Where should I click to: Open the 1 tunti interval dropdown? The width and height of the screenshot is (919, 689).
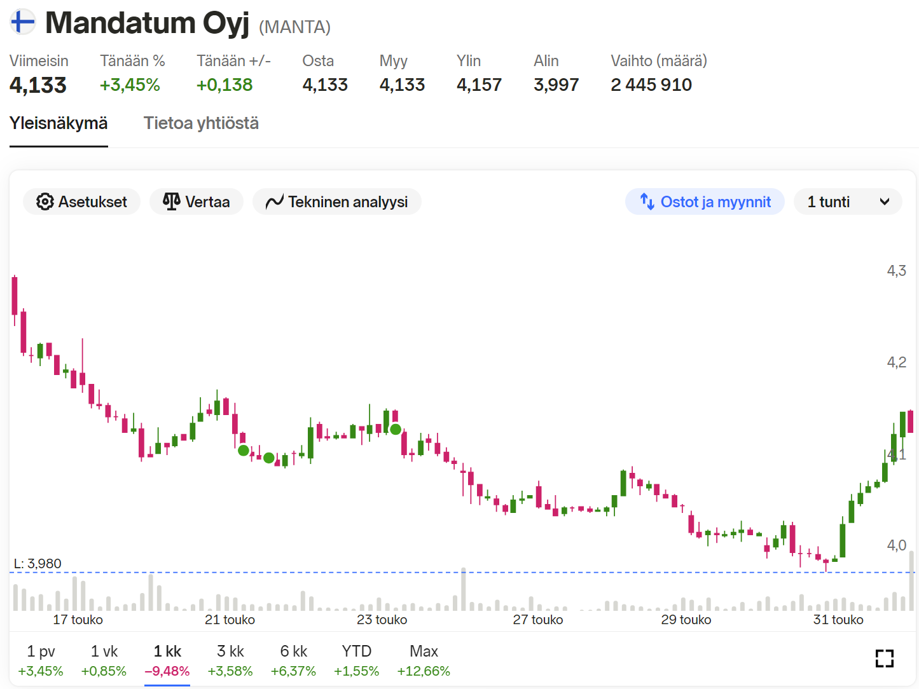click(x=848, y=201)
